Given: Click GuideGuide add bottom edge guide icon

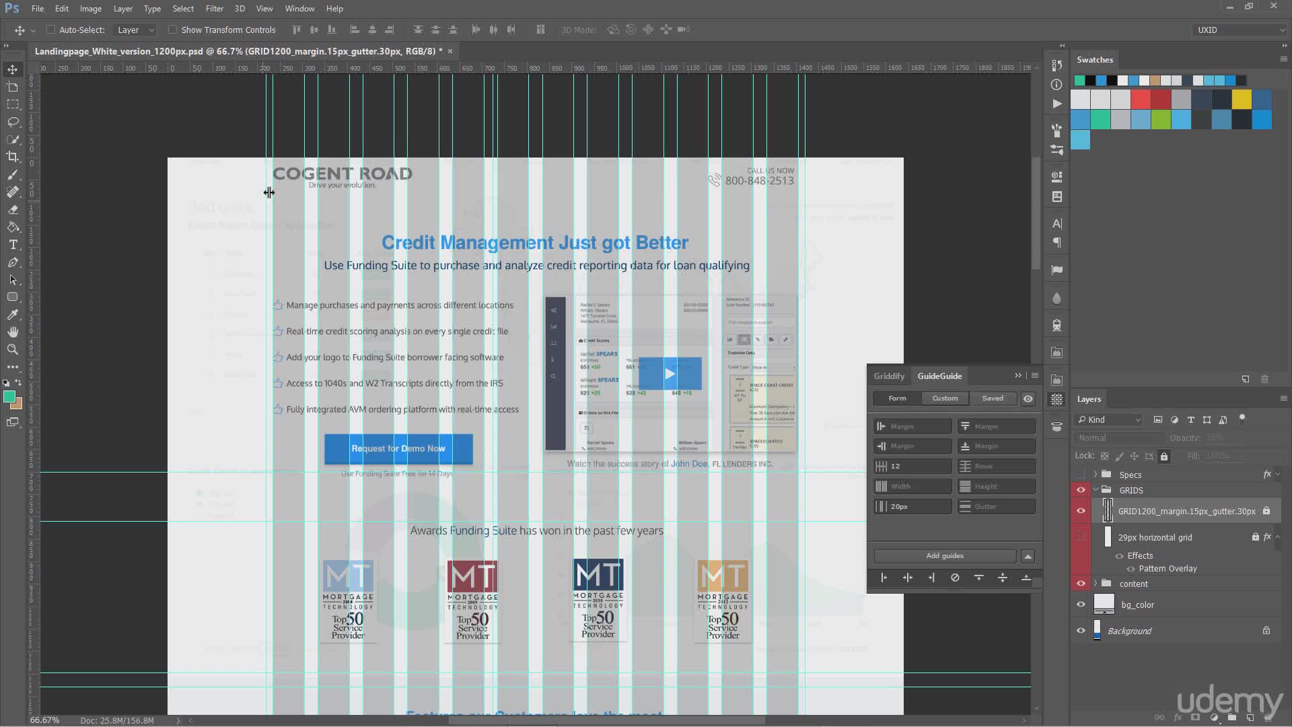Looking at the screenshot, I should click(x=1026, y=578).
